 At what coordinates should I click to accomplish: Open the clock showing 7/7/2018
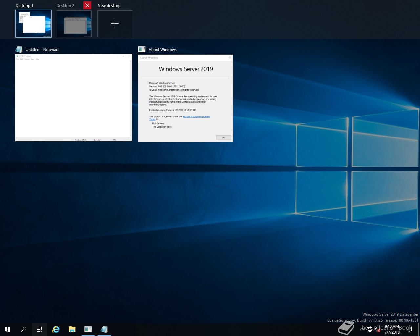pos(392,329)
